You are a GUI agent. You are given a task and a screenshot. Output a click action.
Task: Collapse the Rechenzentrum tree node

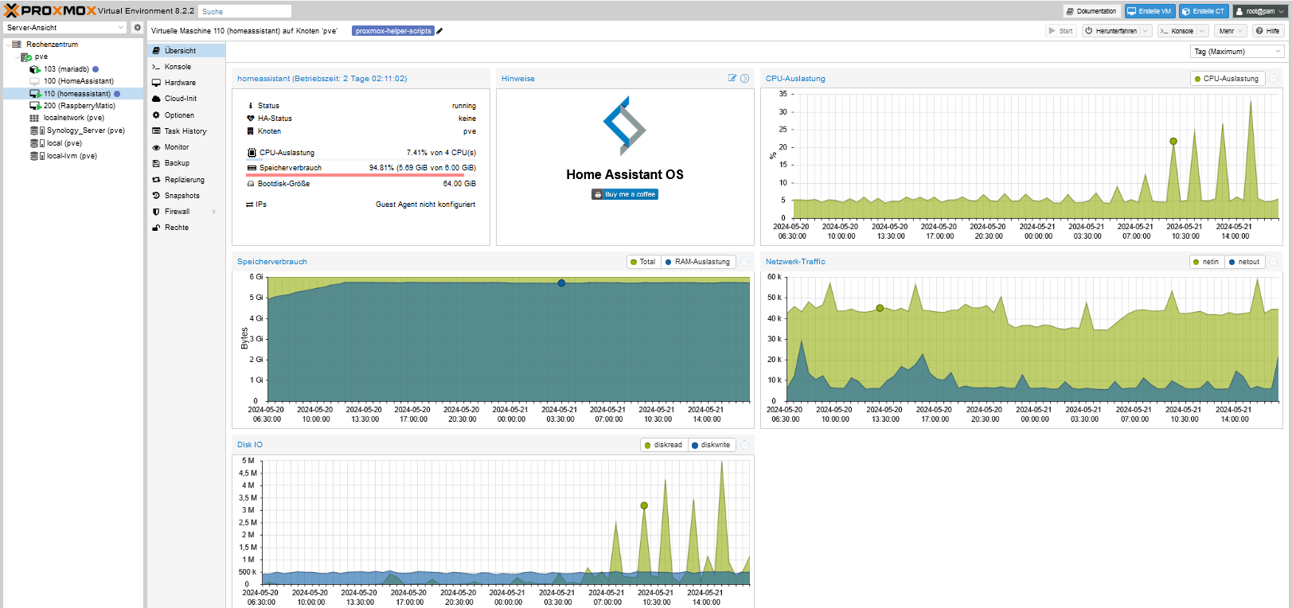point(8,45)
